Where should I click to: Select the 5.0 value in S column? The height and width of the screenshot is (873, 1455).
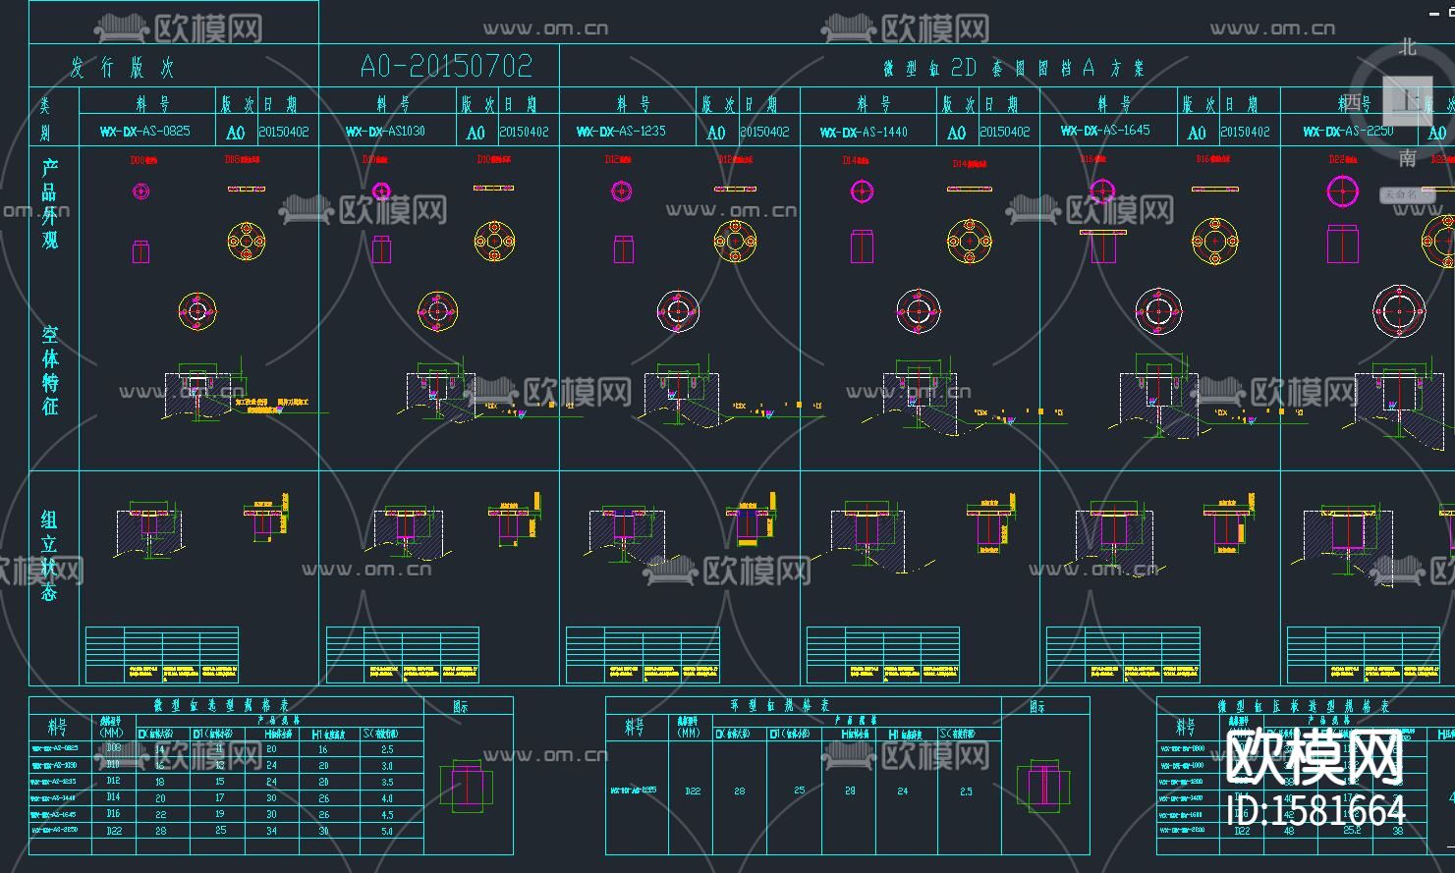386,831
